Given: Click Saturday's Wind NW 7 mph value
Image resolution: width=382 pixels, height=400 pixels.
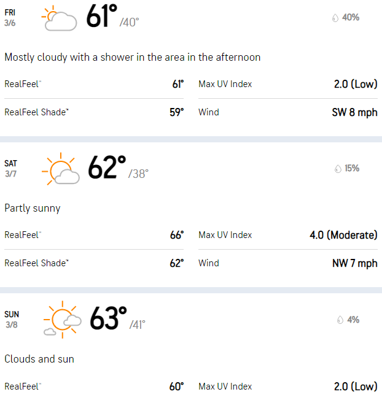Looking at the screenshot, I should coord(355,263).
